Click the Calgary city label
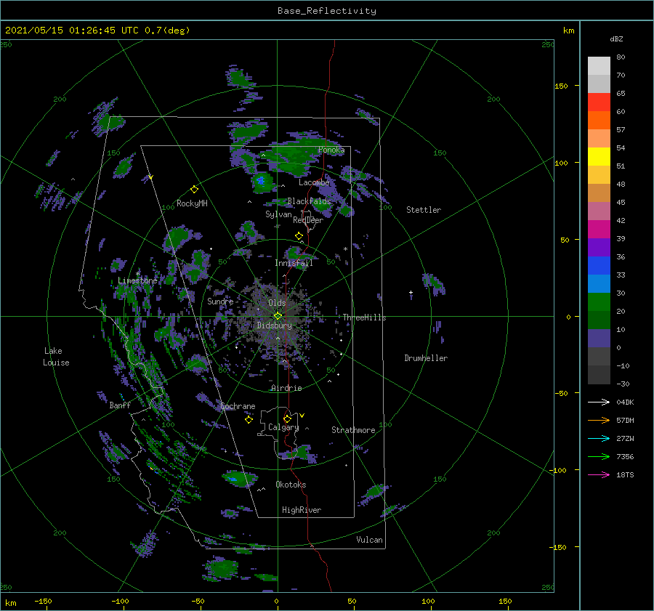 [283, 427]
